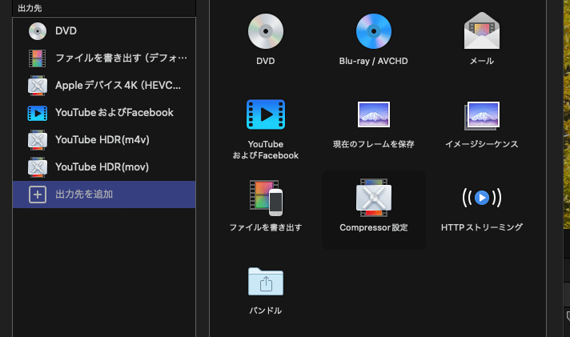
Task: Select the YouTubeおよびFacebook icon in the grid
Action: pyautogui.click(x=265, y=114)
